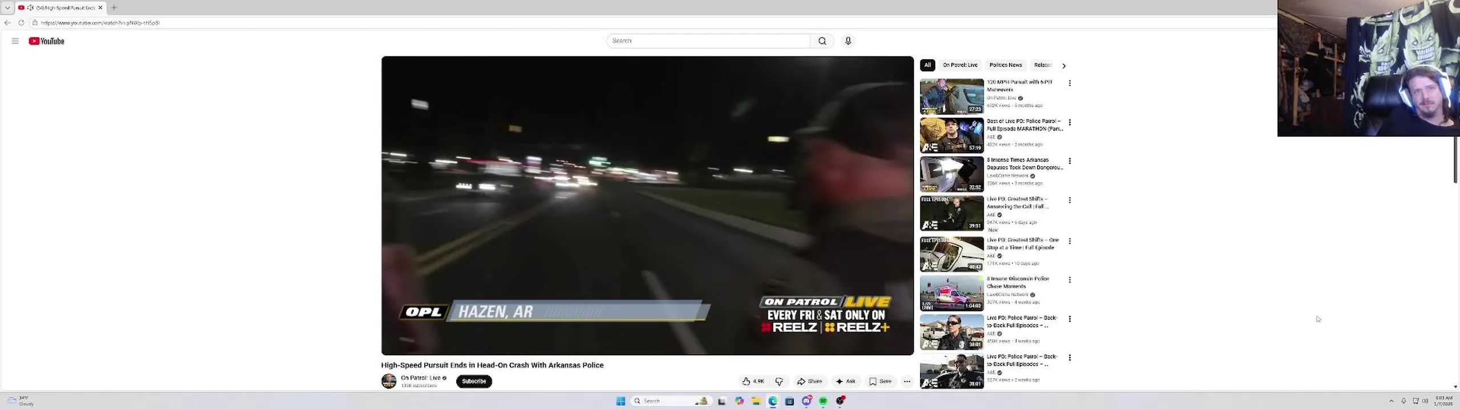
Task: Select the Related filter chip
Action: click(1043, 65)
